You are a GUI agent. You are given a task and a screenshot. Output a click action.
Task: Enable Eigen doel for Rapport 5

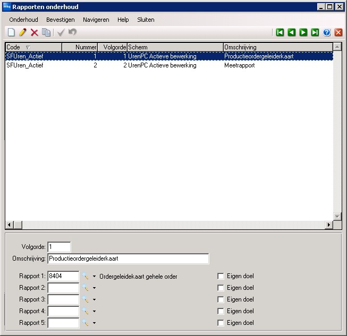pos(221,323)
